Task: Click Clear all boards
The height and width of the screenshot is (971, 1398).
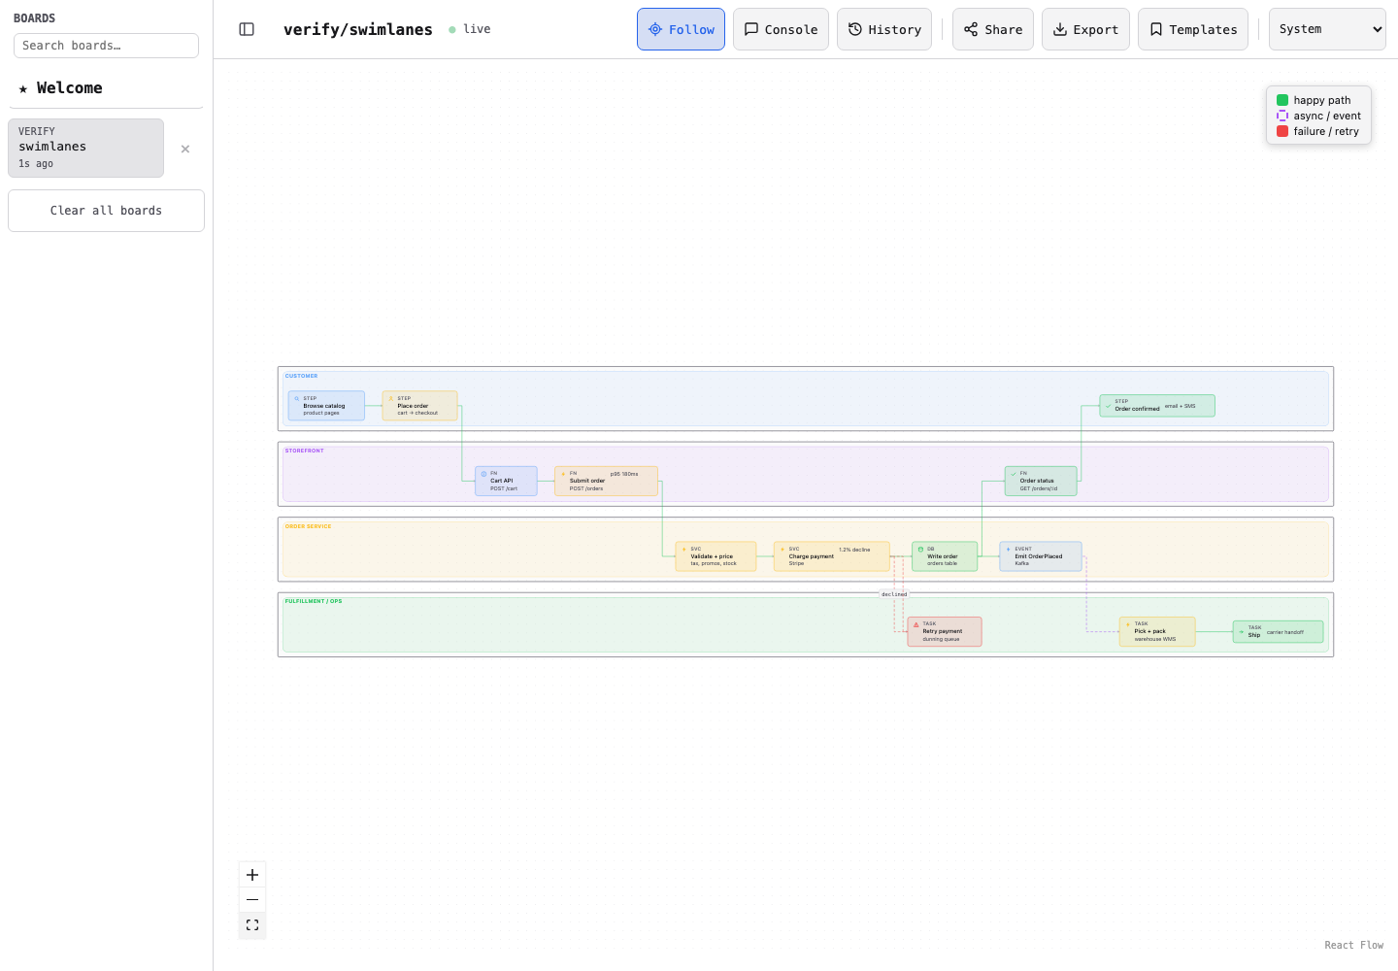Action: tap(106, 211)
